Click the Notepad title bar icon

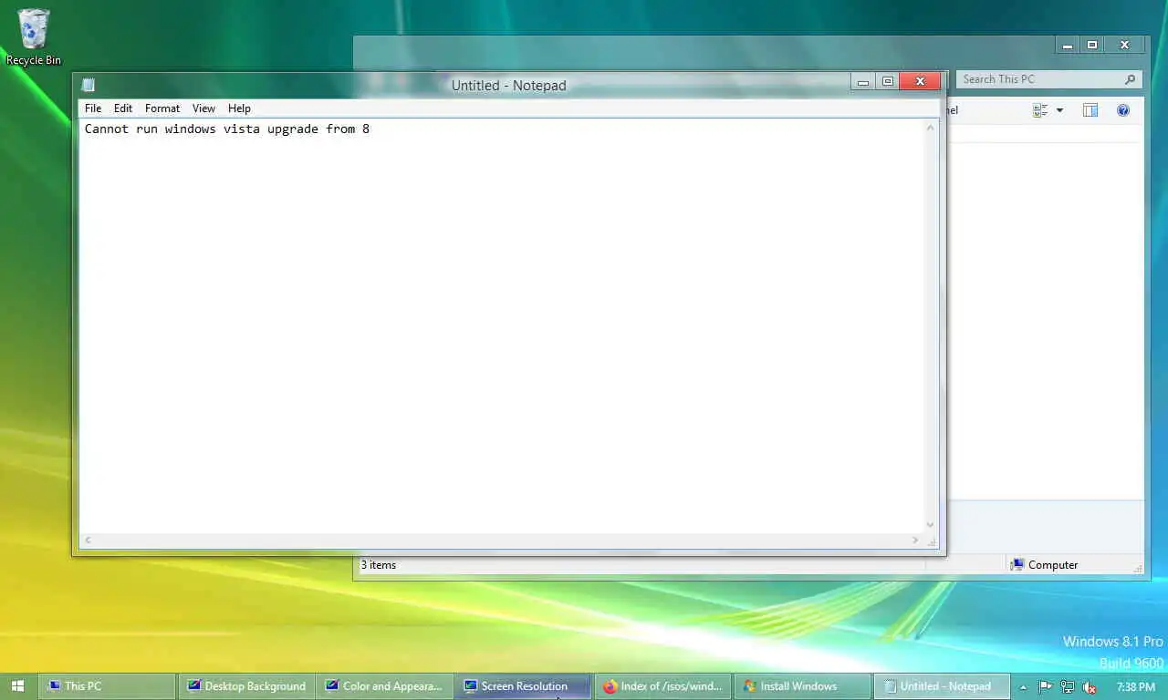(x=88, y=85)
